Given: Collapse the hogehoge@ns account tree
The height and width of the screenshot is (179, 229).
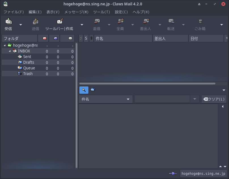Looking at the screenshot, I should tap(5, 45).
